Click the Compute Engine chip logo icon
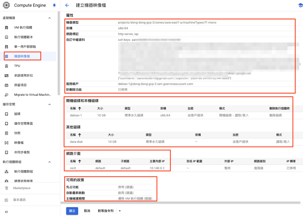The image size is (303, 216). (7, 5)
